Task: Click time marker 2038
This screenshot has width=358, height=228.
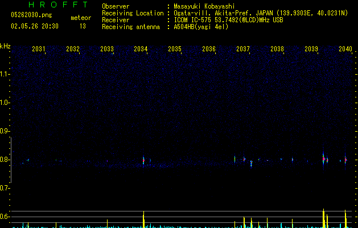Action: tap(277, 49)
